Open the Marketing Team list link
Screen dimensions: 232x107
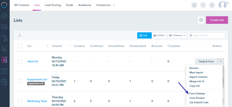[x=37, y=101]
